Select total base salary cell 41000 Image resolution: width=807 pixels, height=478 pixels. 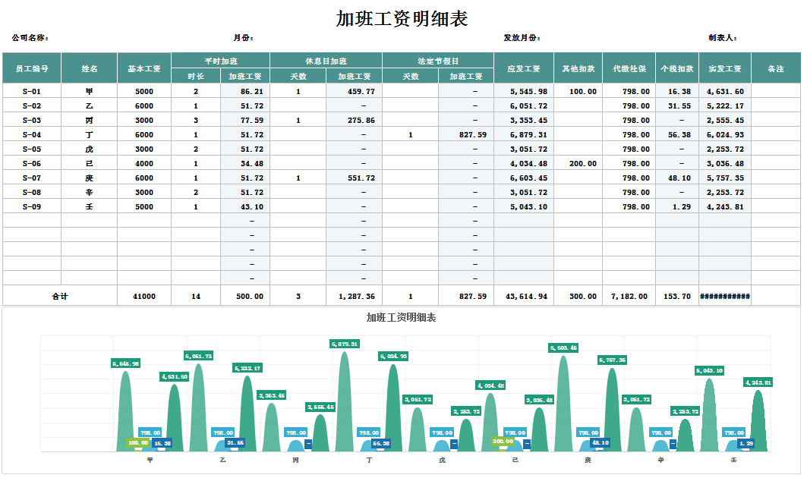(x=144, y=296)
